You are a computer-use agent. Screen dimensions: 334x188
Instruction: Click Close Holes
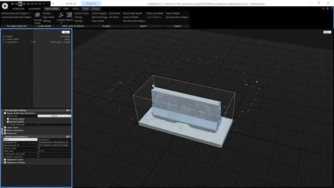[114, 13]
